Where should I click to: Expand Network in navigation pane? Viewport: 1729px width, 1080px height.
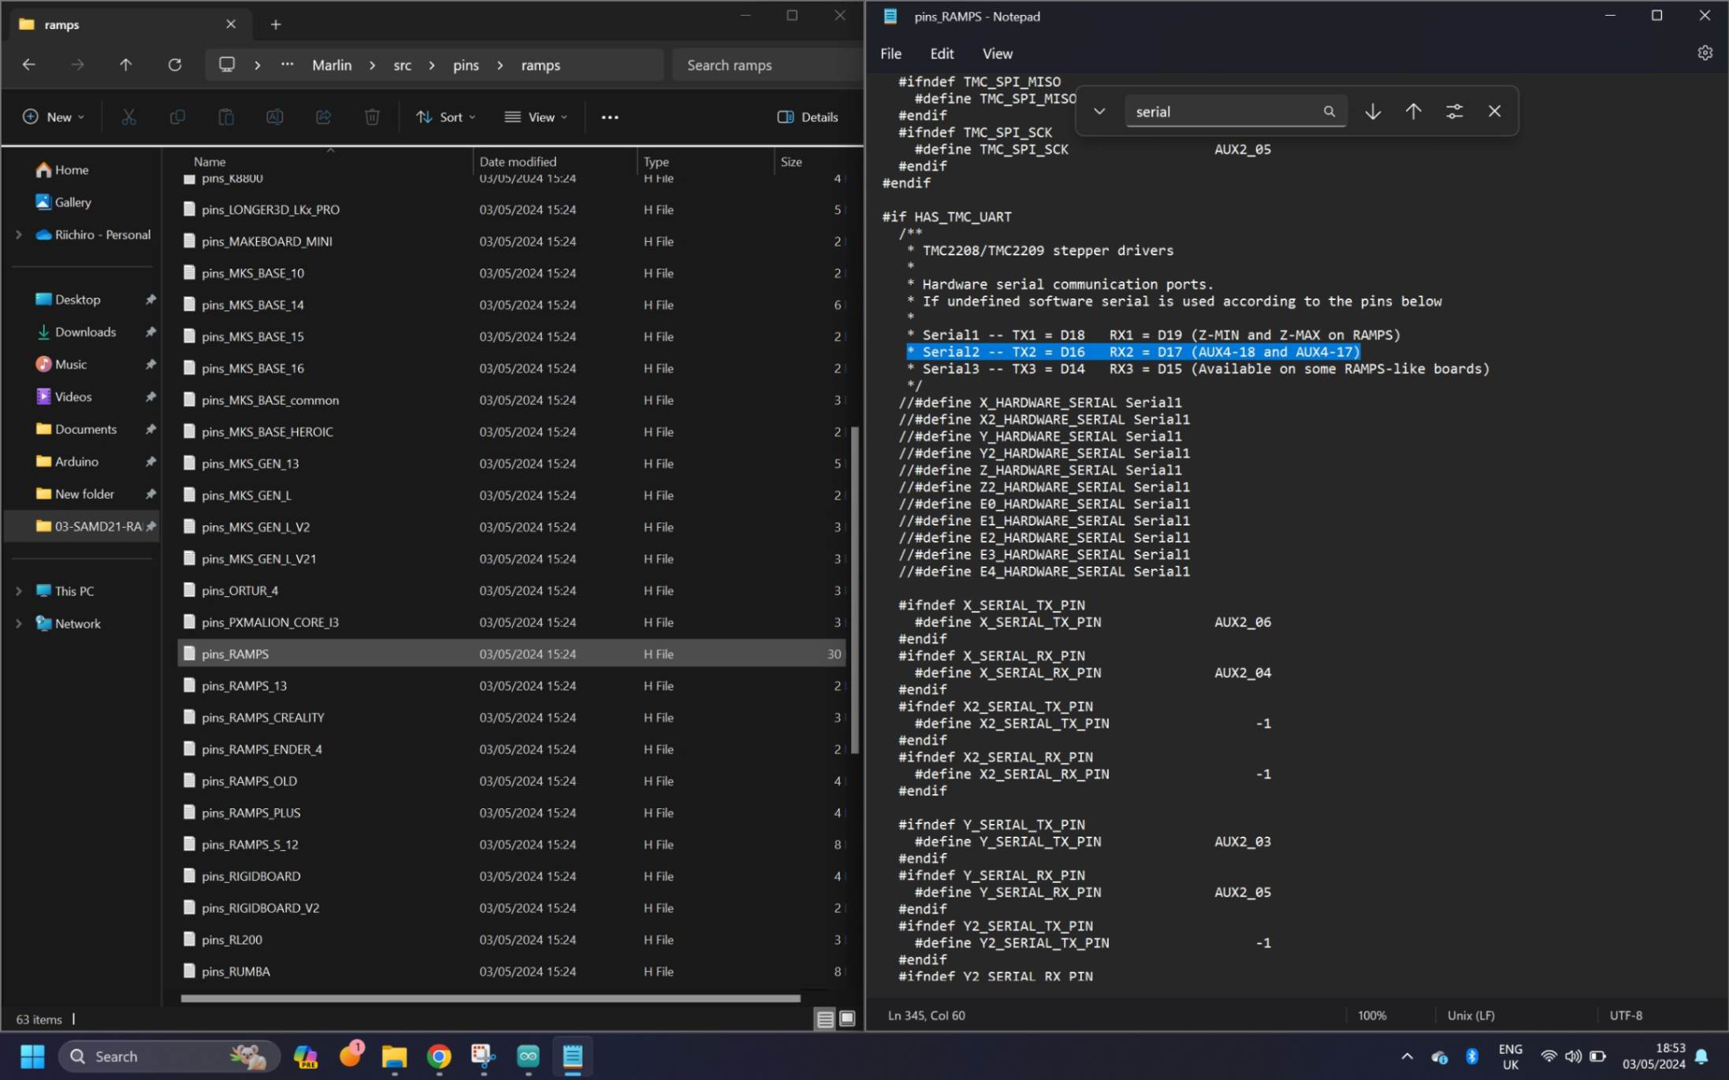pyautogui.click(x=19, y=622)
